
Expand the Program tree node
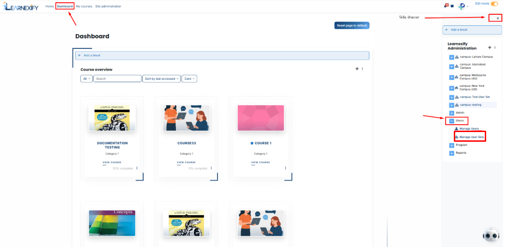click(452, 145)
